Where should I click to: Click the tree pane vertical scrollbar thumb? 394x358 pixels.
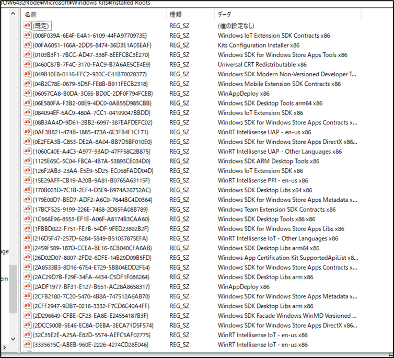[13, 289]
